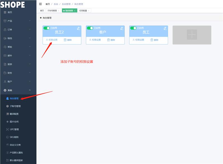Image resolution: width=223 pixels, height=164 pixels.
Task: Open 权限设置 for the 员工2 role
Action: click(52, 40)
